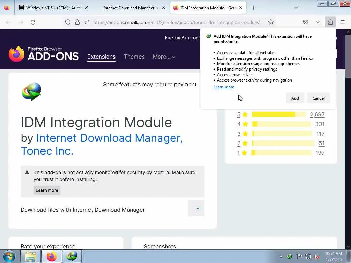Open the Extensions section
351x263 pixels.
[x=101, y=57]
